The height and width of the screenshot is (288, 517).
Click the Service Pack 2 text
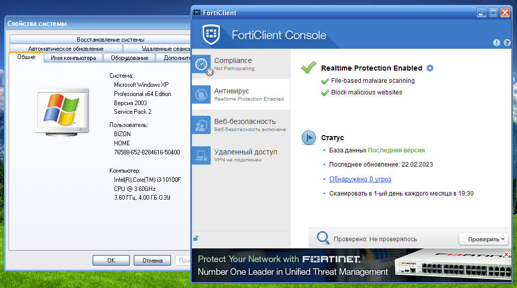(133, 112)
